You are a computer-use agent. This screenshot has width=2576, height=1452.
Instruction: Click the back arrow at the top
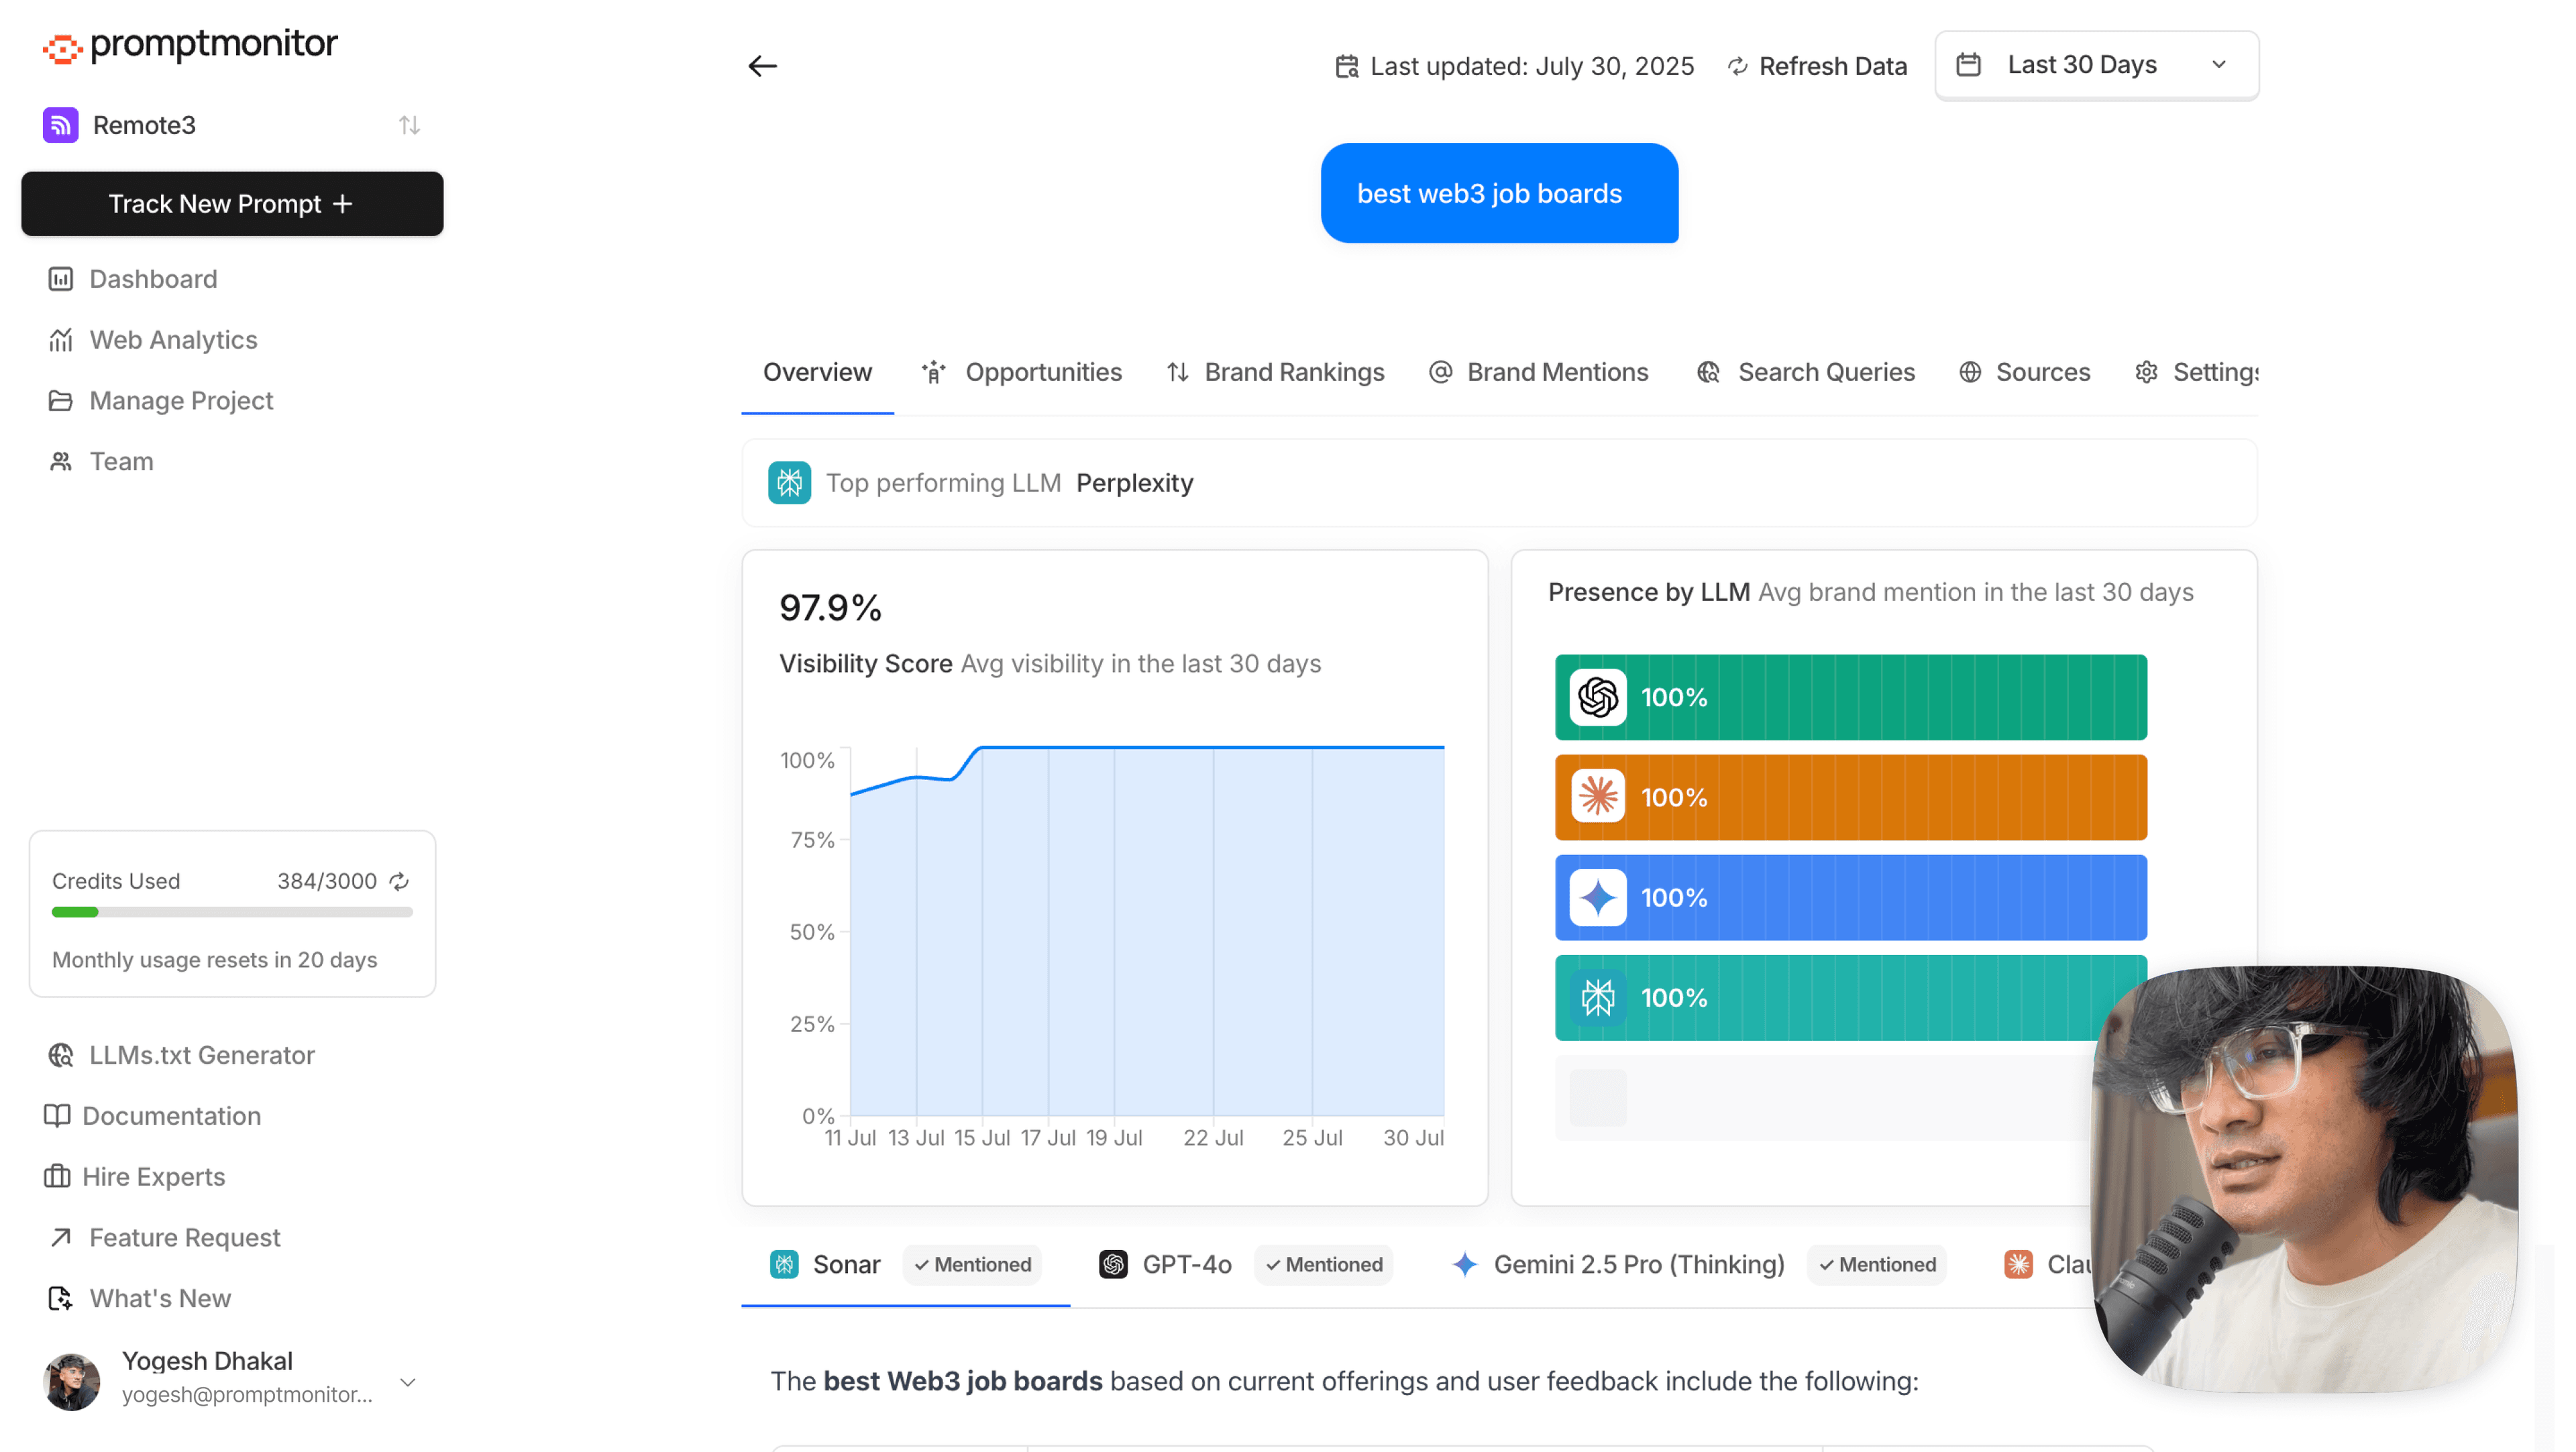[x=762, y=65]
